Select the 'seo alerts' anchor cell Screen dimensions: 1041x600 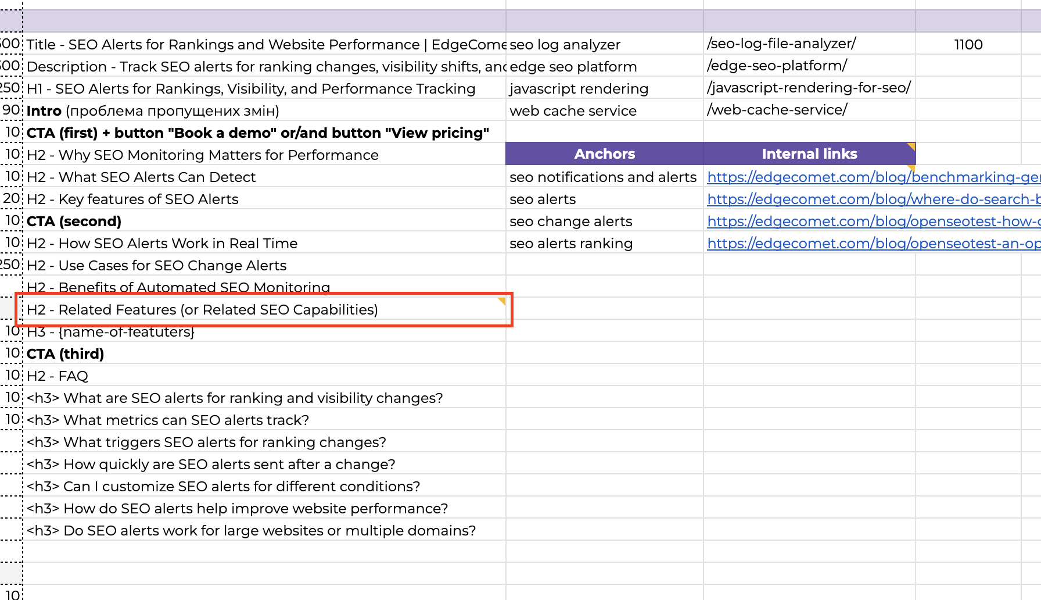(605, 199)
